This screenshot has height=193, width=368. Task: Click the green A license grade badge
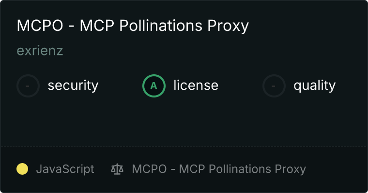click(154, 86)
